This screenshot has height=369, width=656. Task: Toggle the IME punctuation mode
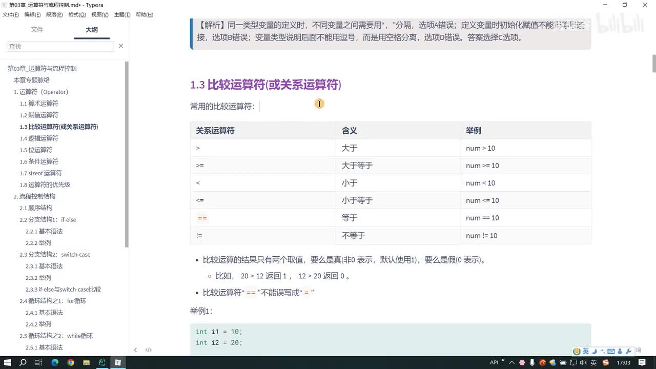click(602, 351)
